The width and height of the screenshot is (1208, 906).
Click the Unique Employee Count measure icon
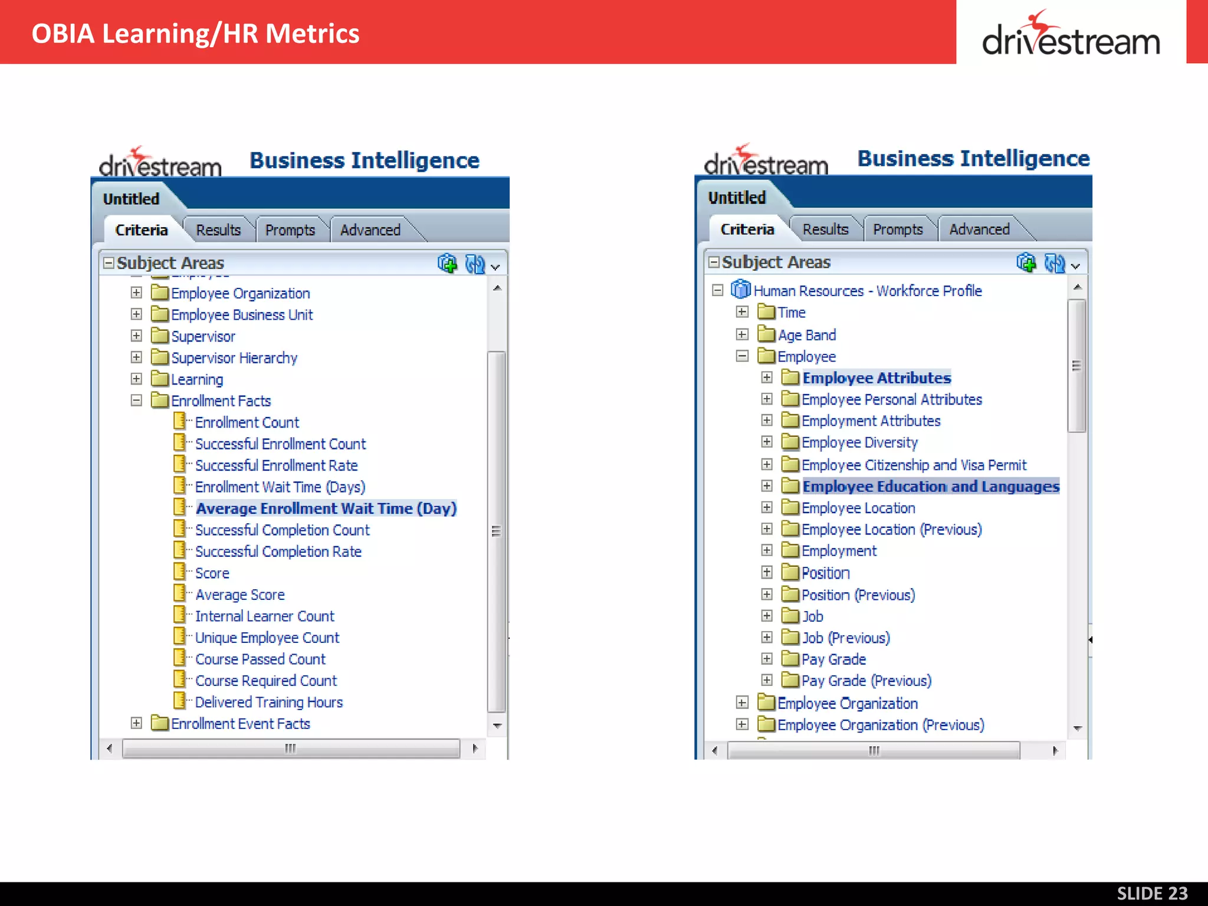coord(180,636)
